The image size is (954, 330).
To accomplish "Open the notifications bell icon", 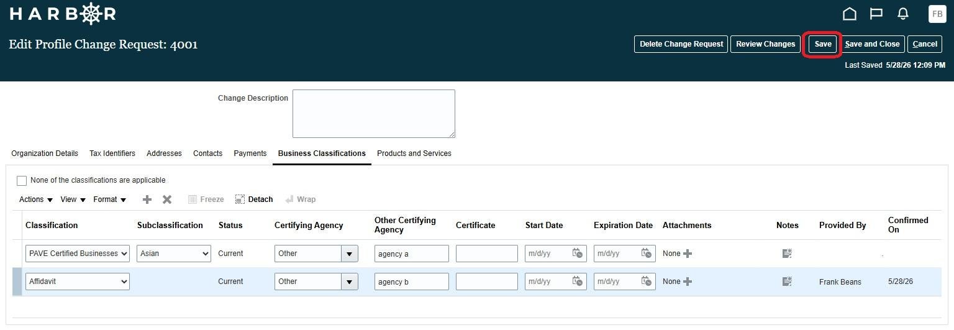I will click(x=903, y=14).
